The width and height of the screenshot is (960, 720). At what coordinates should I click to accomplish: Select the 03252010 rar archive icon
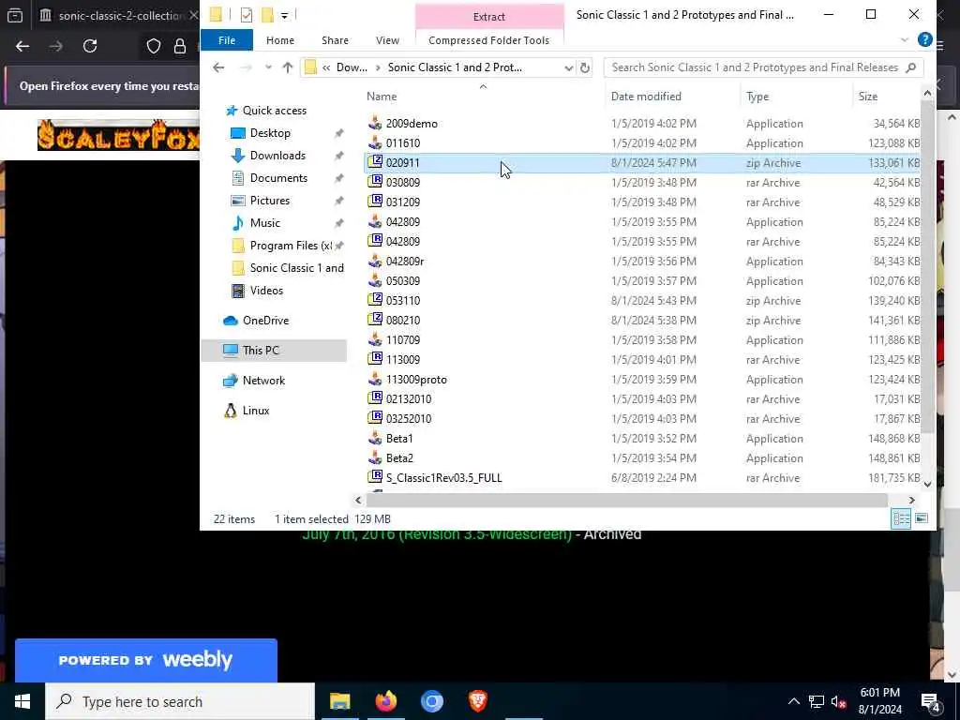click(375, 418)
